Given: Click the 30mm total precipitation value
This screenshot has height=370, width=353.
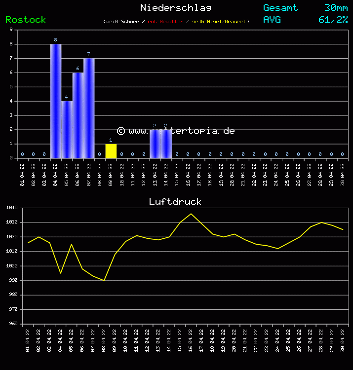Looking at the screenshot, I should 336,7.
